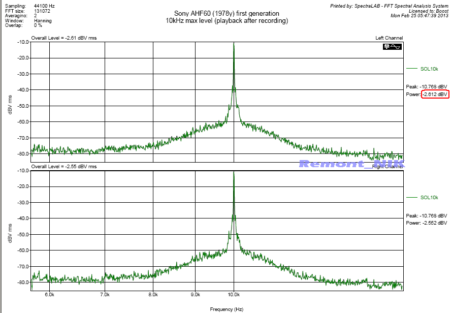This screenshot has width=452, height=313.
Task: Click the FFT size 131072 value
Action: click(42, 10)
